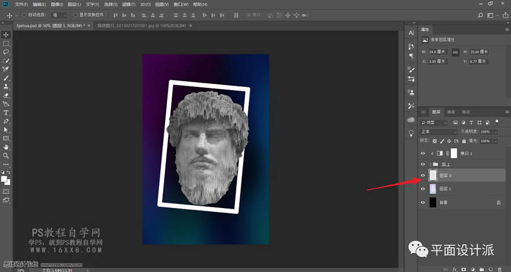Screen dimensions: 511x272
Task: Switch to the 通道 panel tab
Action: pyautogui.click(x=451, y=112)
